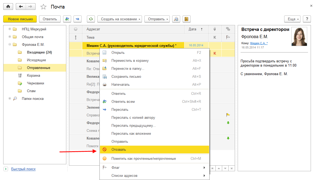
Task: Click the sender photo thumbnail
Action: (299, 36)
